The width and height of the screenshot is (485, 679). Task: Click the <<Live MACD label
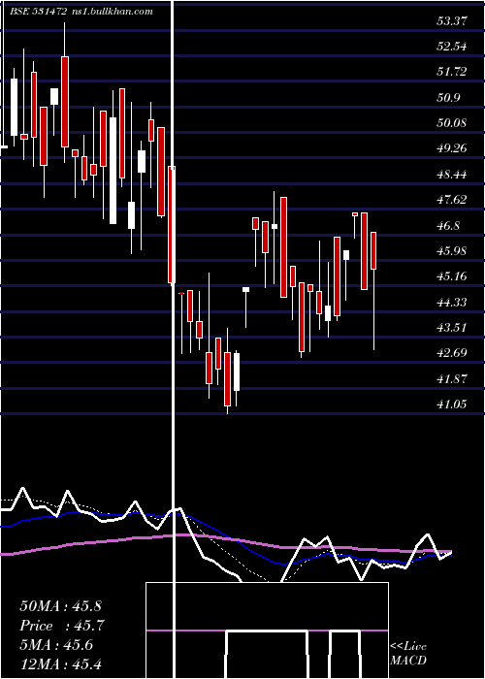click(x=408, y=654)
